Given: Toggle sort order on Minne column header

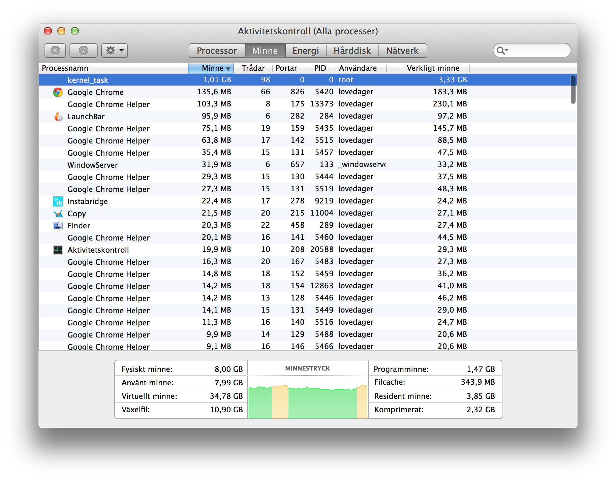Looking at the screenshot, I should [211, 68].
